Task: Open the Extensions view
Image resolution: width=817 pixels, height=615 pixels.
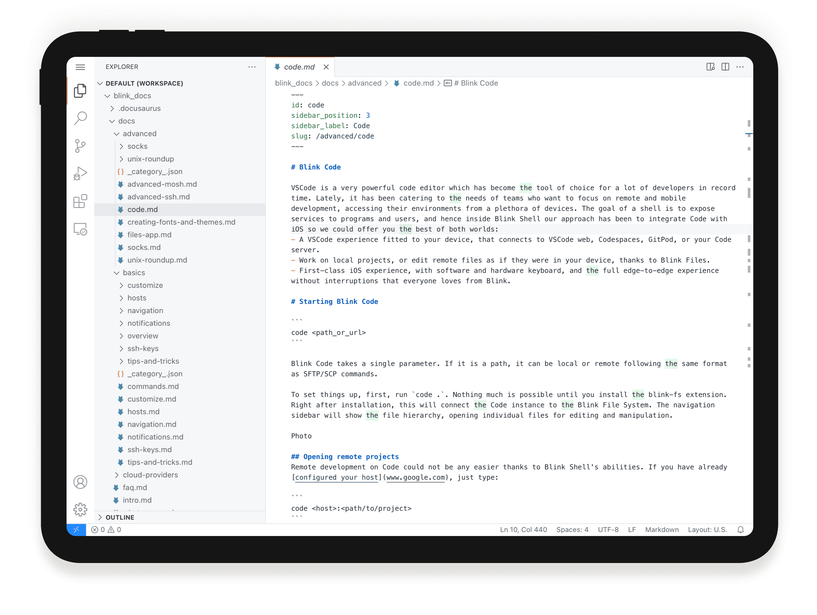Action: (80, 201)
